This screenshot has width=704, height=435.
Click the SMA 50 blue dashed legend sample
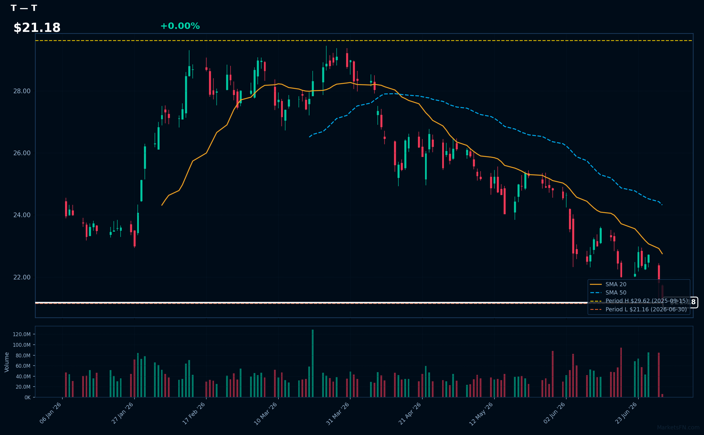(596, 293)
